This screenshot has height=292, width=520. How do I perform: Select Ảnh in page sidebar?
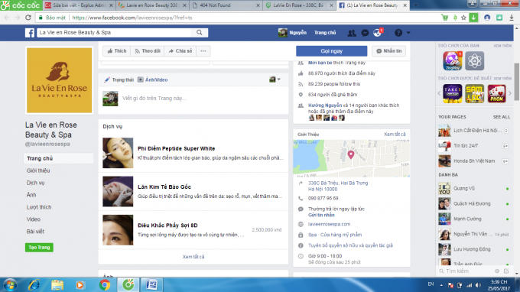pos(31,195)
